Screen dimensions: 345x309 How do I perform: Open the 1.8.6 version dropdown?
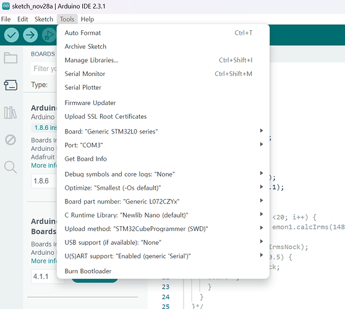coord(44,181)
